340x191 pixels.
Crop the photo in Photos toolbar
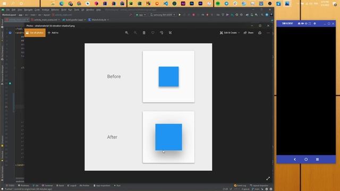[x=170, y=33]
